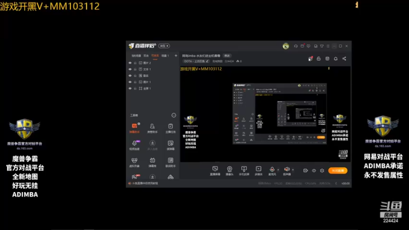Image resolution: width=409 pixels, height=230 pixels.
Task: Open the 歌词助手 tool
Action: point(170,162)
